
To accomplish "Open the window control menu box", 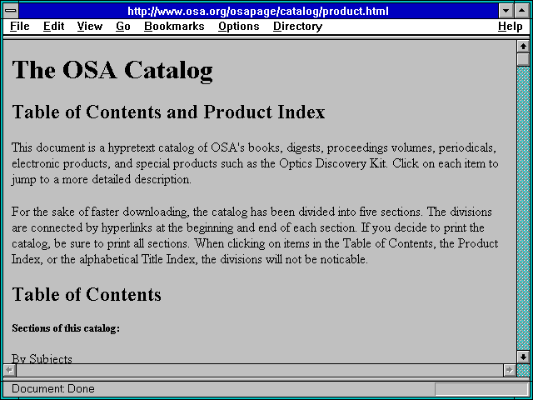I will [x=11, y=11].
